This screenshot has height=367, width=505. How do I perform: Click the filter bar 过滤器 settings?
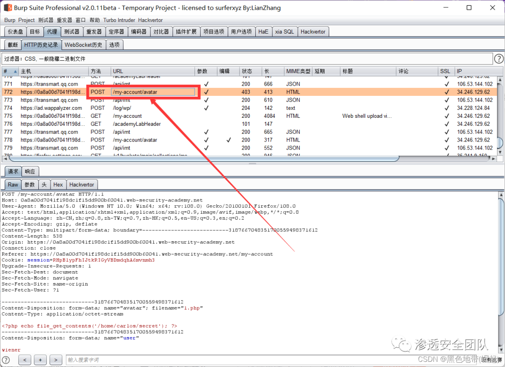coord(247,58)
